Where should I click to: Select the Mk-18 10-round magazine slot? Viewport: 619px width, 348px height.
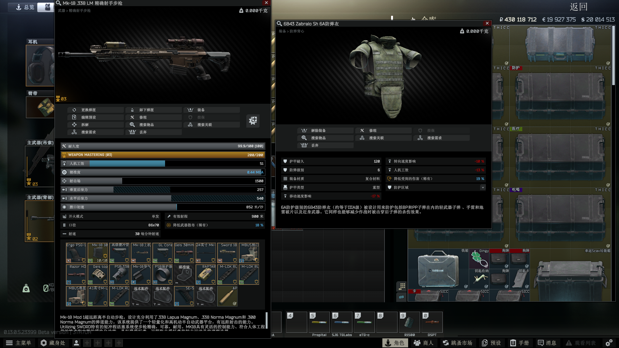click(98, 253)
